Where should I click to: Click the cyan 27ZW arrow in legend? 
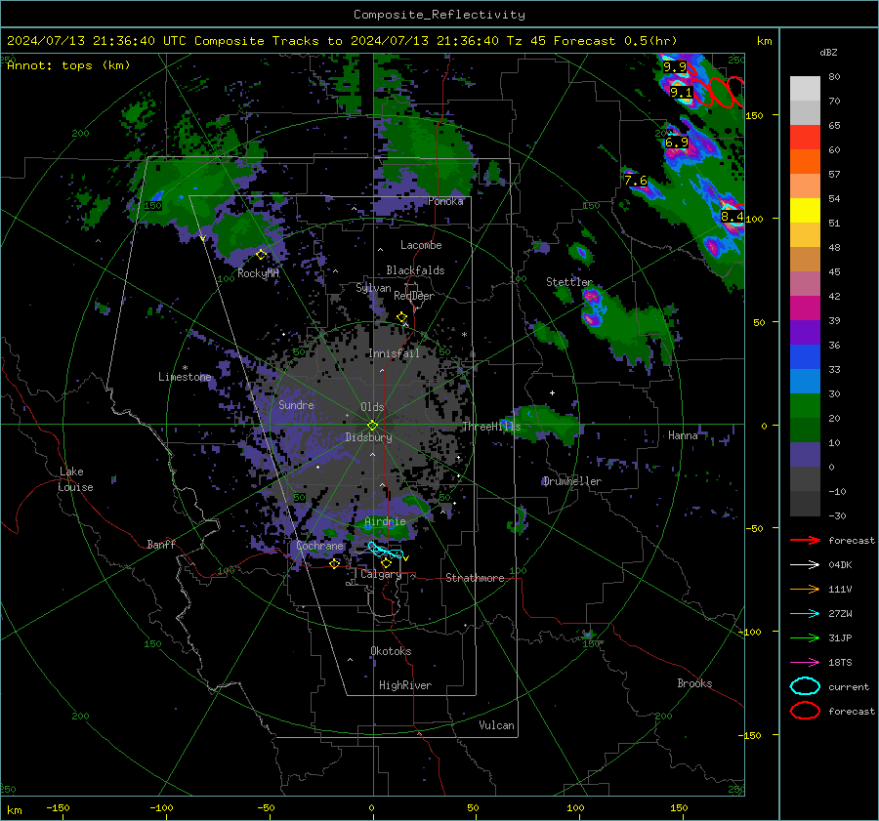click(805, 614)
